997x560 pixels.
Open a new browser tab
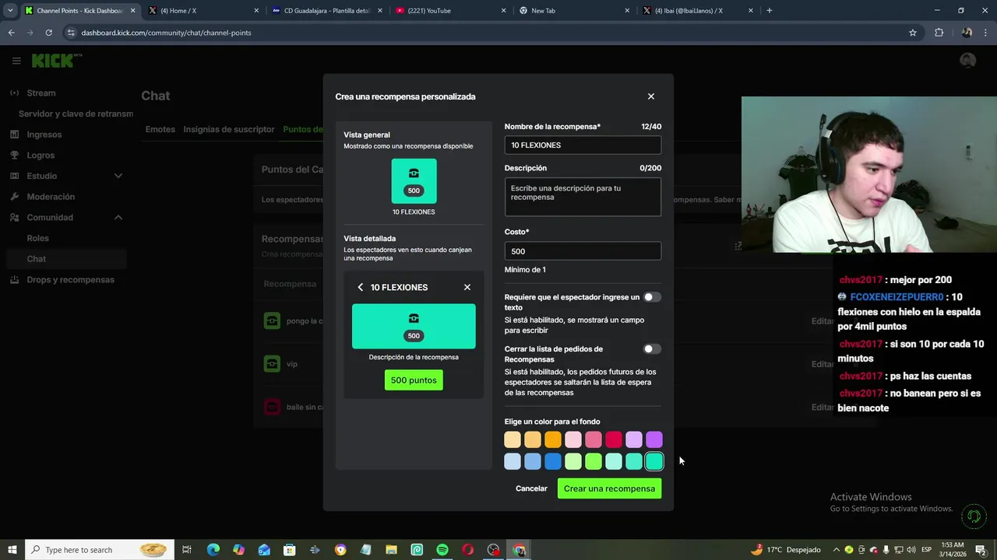click(770, 11)
